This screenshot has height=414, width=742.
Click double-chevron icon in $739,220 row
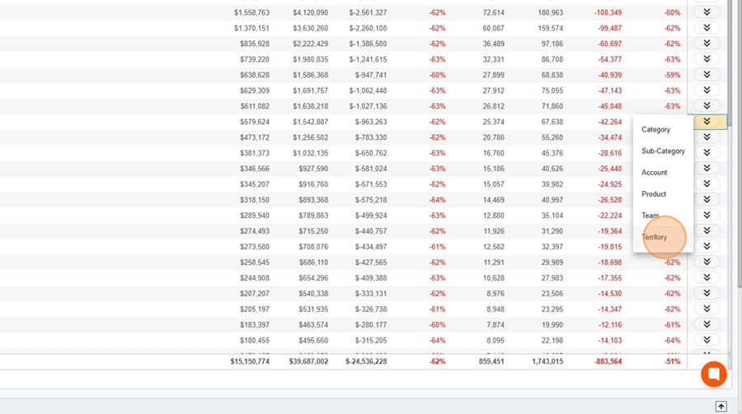(707, 59)
